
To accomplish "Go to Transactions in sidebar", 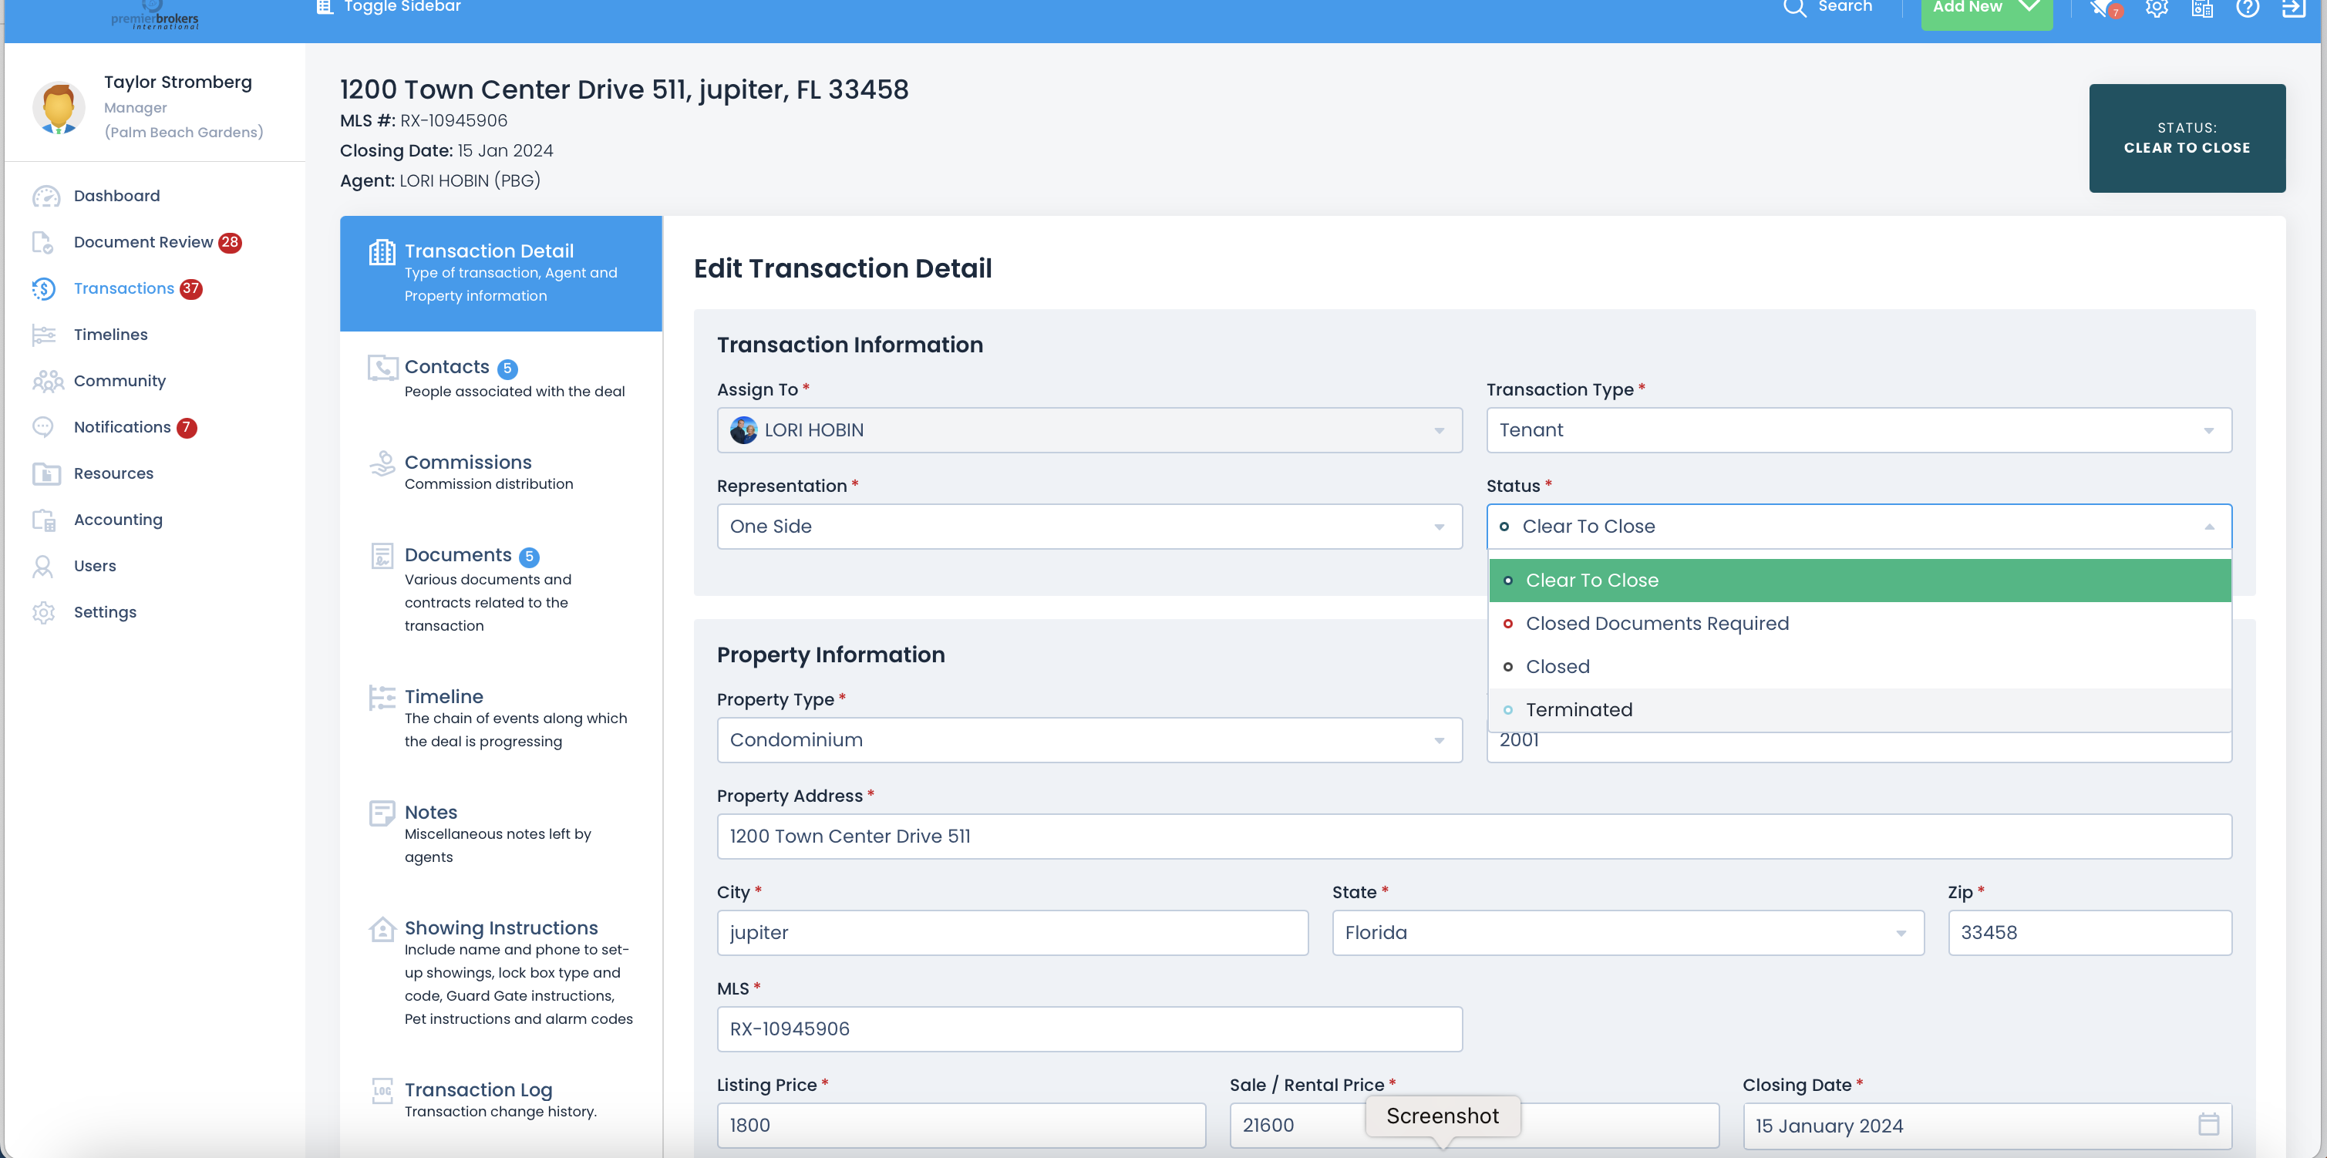I will [124, 288].
